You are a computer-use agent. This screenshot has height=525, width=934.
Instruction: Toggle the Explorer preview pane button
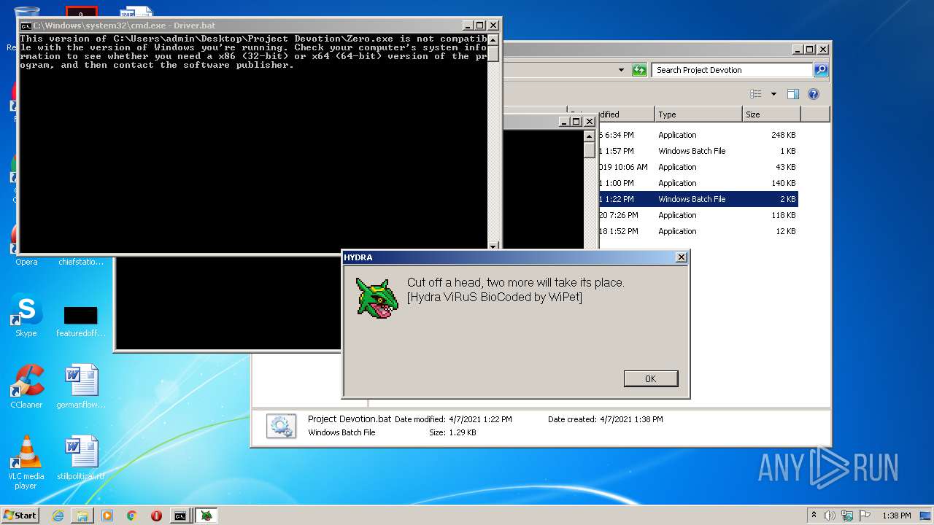point(793,94)
